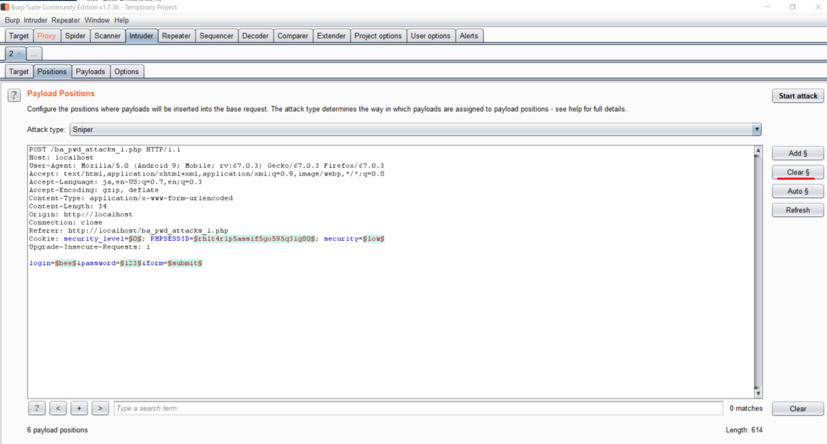Click the request editor scrollbar up arrow
The height and width of the screenshot is (444, 827).
click(758, 150)
